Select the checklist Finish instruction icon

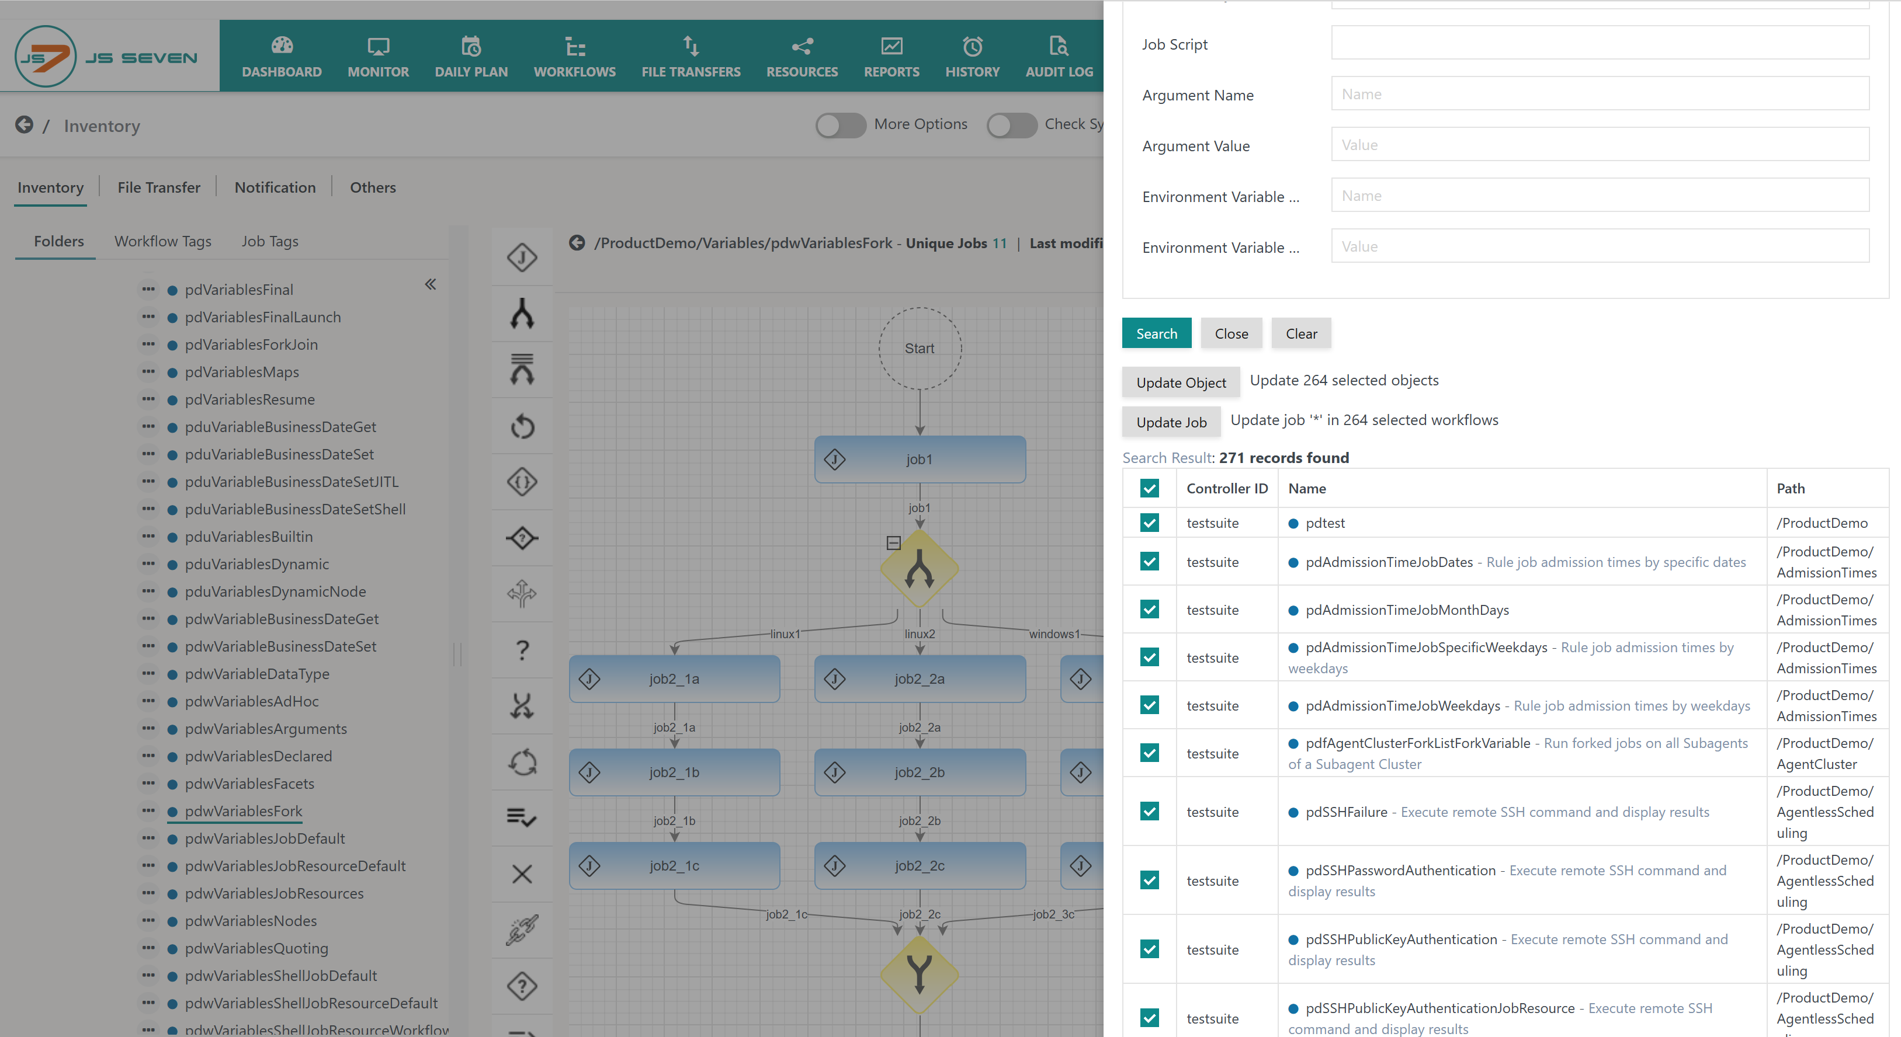522,818
